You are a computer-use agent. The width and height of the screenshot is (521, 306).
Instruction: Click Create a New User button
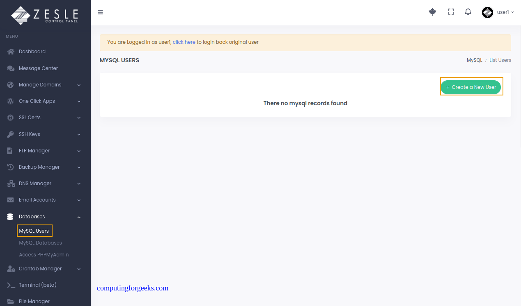point(471,87)
